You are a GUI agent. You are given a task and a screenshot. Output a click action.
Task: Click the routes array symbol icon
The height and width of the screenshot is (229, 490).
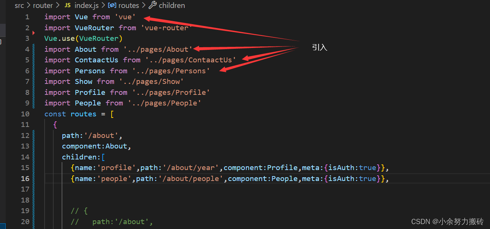click(112, 5)
